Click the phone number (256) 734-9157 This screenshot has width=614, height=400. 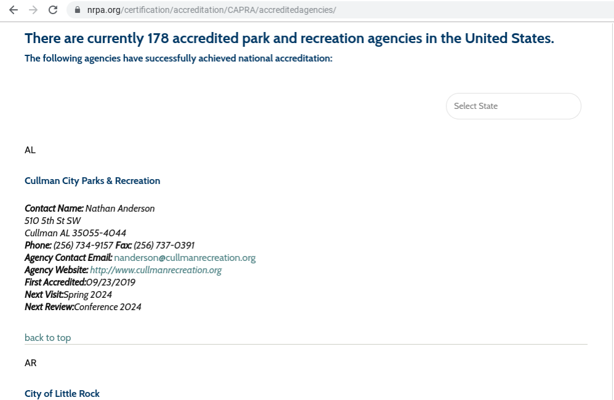(x=83, y=246)
